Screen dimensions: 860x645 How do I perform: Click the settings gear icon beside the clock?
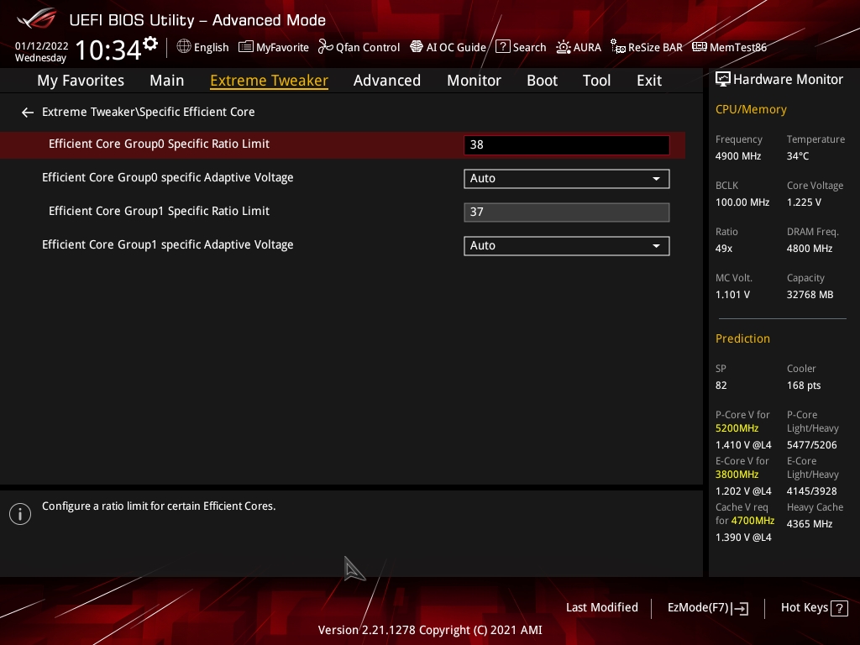150,43
